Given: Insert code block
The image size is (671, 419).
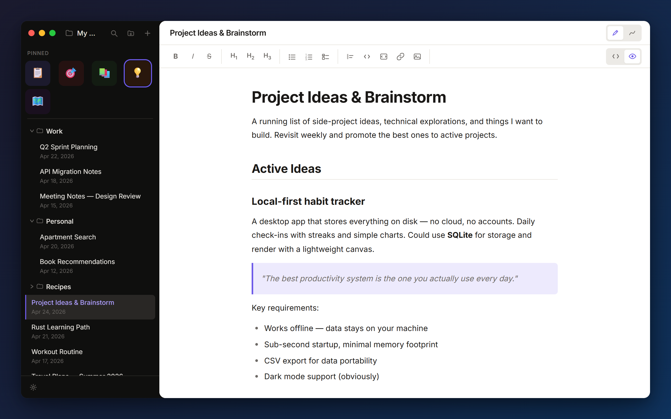Looking at the screenshot, I should click(384, 57).
